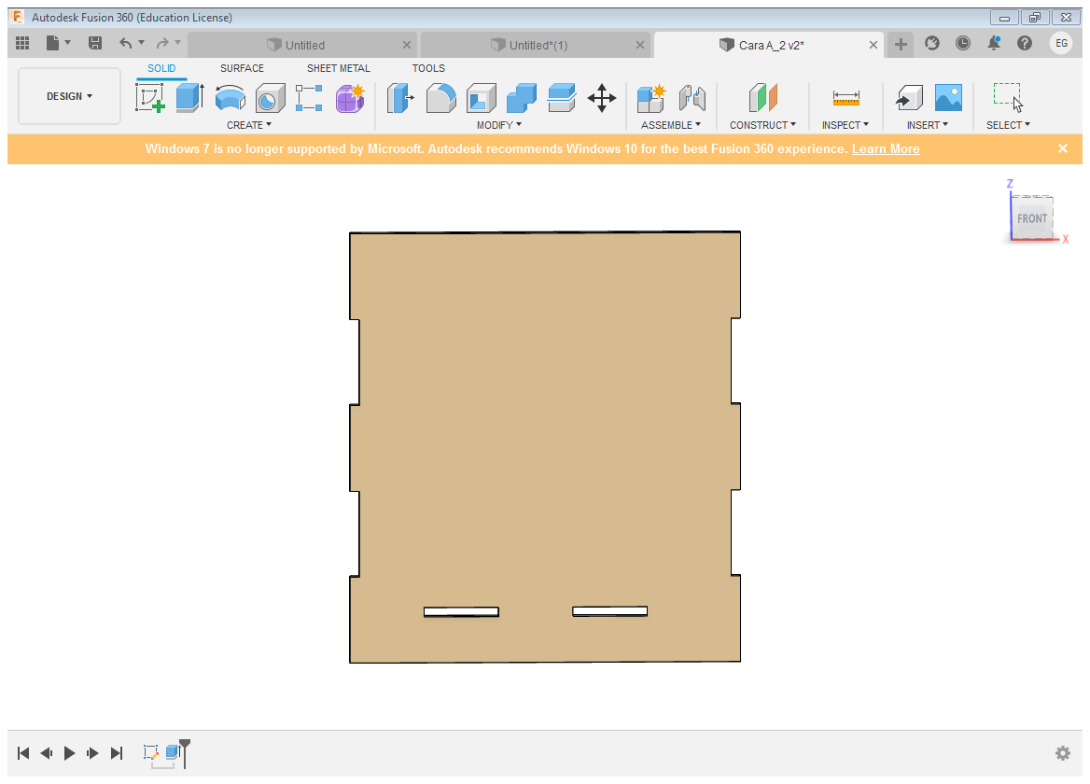This screenshot has width=1090, height=784.
Task: Expand the CONSTRUCT dropdown menu
Action: coord(762,125)
